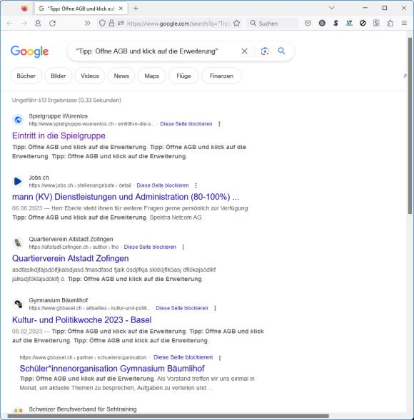
Task: Clear the Google search query with X
Action: click(x=244, y=51)
